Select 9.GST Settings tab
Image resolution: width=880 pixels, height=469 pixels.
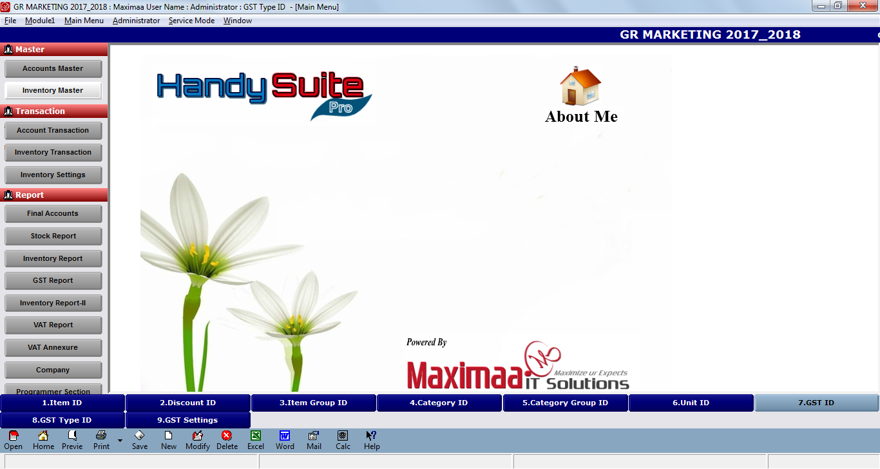tap(188, 420)
